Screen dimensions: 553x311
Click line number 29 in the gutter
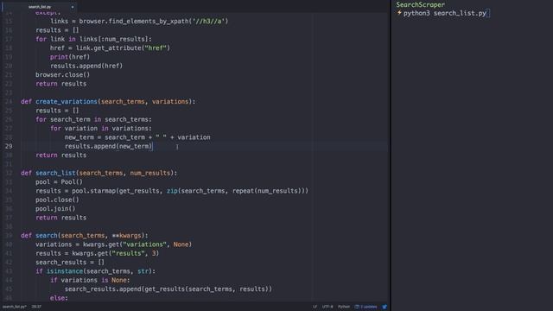pyautogui.click(x=9, y=146)
